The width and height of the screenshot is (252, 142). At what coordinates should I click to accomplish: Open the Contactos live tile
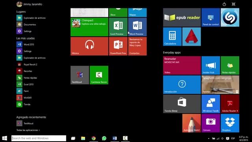[x=137, y=46]
